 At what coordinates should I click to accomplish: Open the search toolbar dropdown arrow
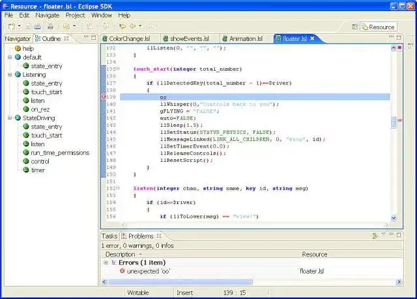coord(74,26)
